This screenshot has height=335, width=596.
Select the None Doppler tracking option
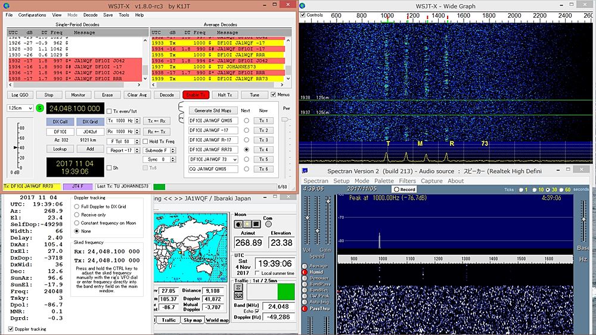coord(77,231)
